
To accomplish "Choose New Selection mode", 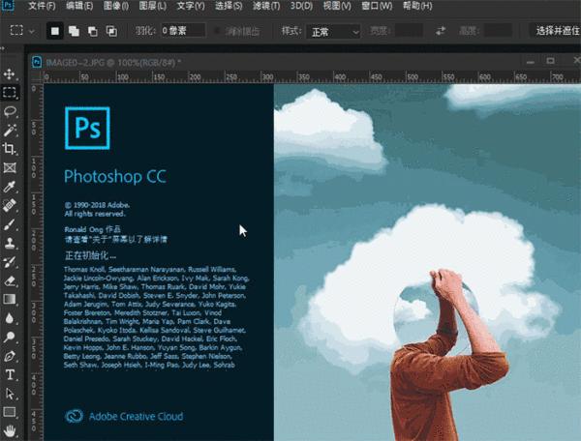I will pyautogui.click(x=55, y=31).
